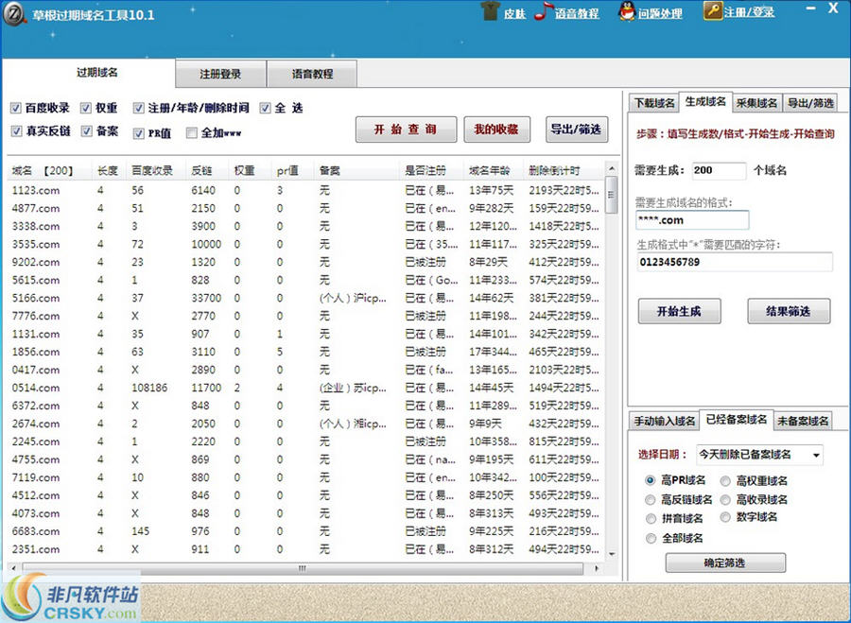
Task: Select the 高反链域名 radio option
Action: tap(651, 500)
